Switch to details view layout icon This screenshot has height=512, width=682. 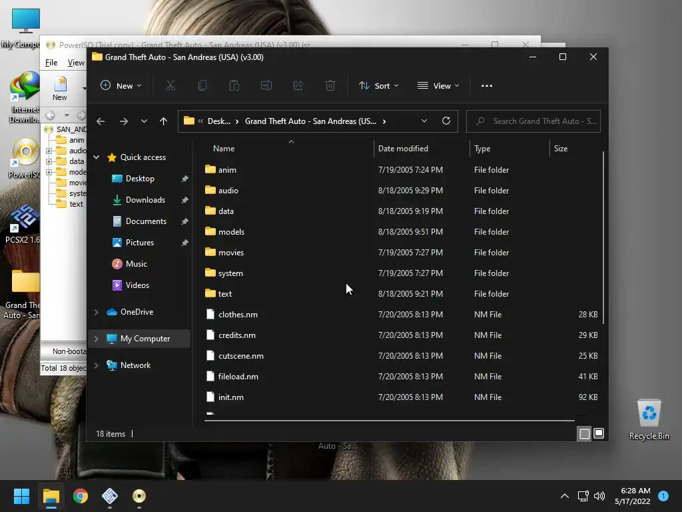point(584,433)
